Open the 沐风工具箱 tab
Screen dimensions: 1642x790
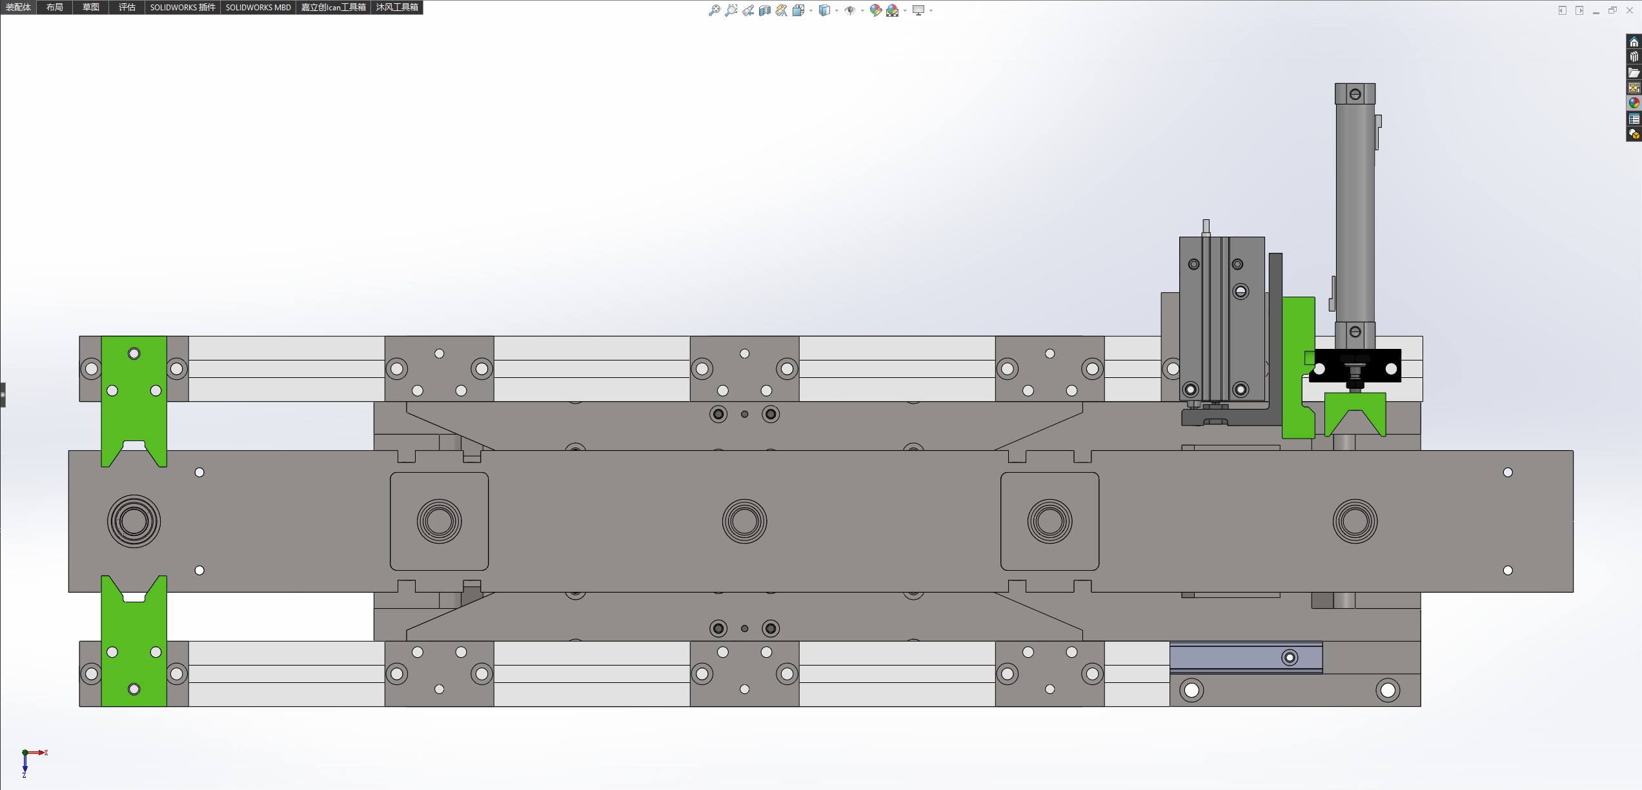coord(397,7)
